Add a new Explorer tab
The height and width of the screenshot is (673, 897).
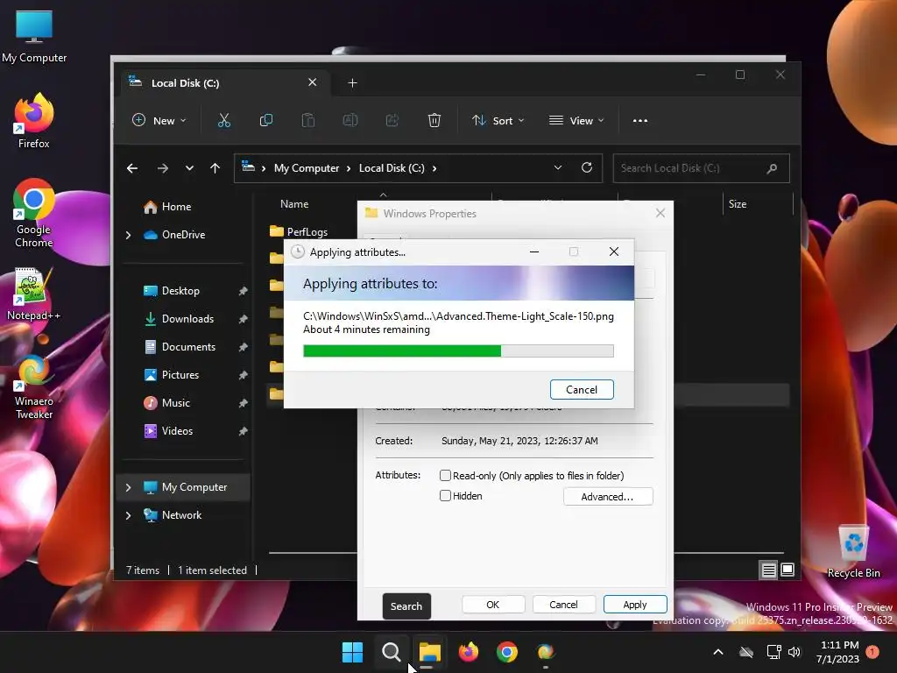pos(352,83)
